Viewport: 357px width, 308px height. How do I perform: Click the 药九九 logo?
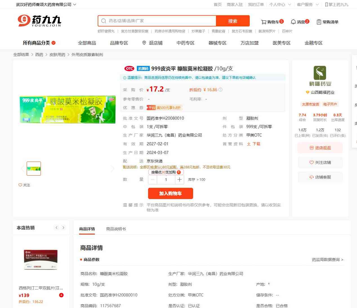[x=39, y=21]
